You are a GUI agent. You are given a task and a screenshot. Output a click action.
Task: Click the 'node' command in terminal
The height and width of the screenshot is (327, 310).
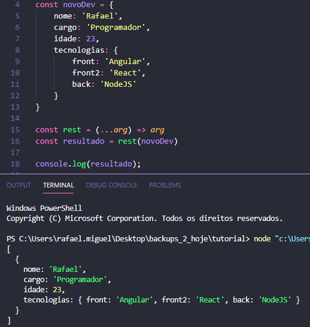262,238
